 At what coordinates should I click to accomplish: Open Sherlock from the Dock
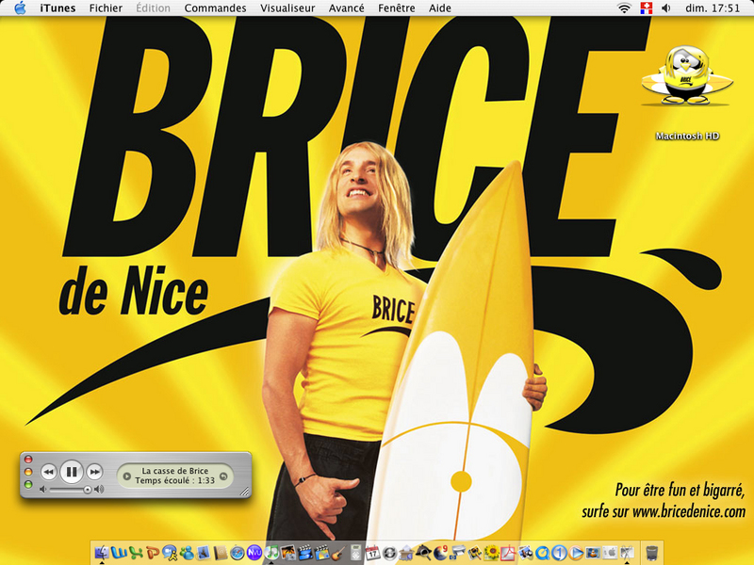click(x=423, y=553)
